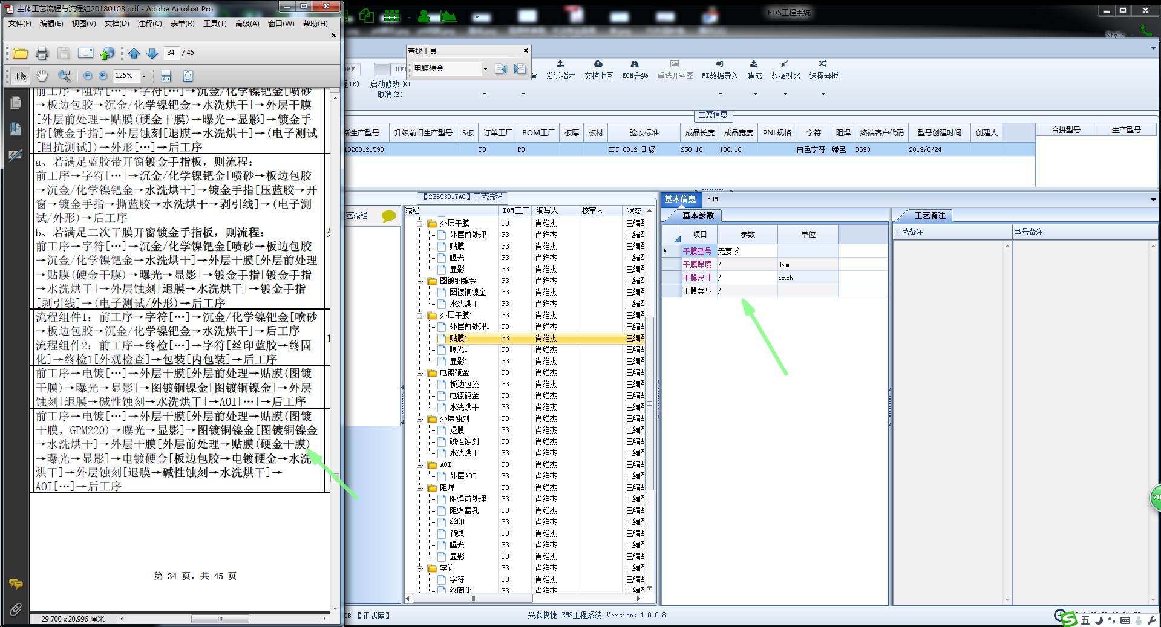The height and width of the screenshot is (627, 1161).
Task: Collapse the 图镀铜镍金 tree folder
Action: coord(419,281)
